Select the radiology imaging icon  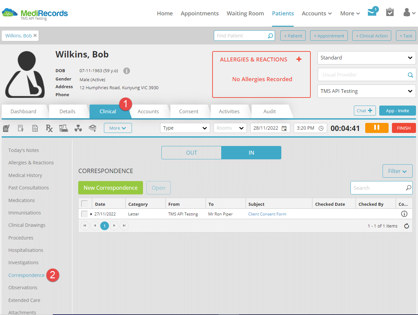pos(78,128)
